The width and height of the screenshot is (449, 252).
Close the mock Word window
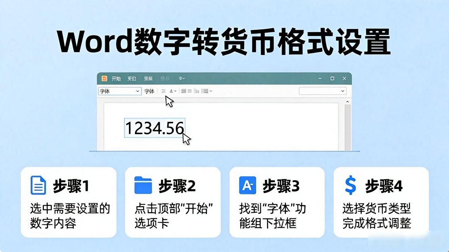coord(344,78)
